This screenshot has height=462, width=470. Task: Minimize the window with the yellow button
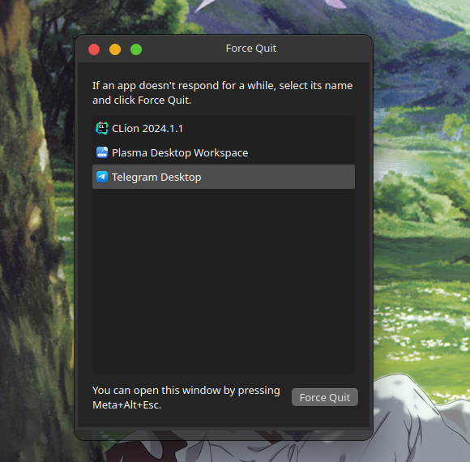[115, 49]
